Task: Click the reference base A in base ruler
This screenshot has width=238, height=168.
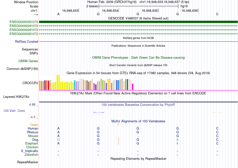Action: click(x=58, y=14)
